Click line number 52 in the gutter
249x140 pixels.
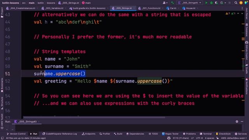pyautogui.click(x=7, y=81)
